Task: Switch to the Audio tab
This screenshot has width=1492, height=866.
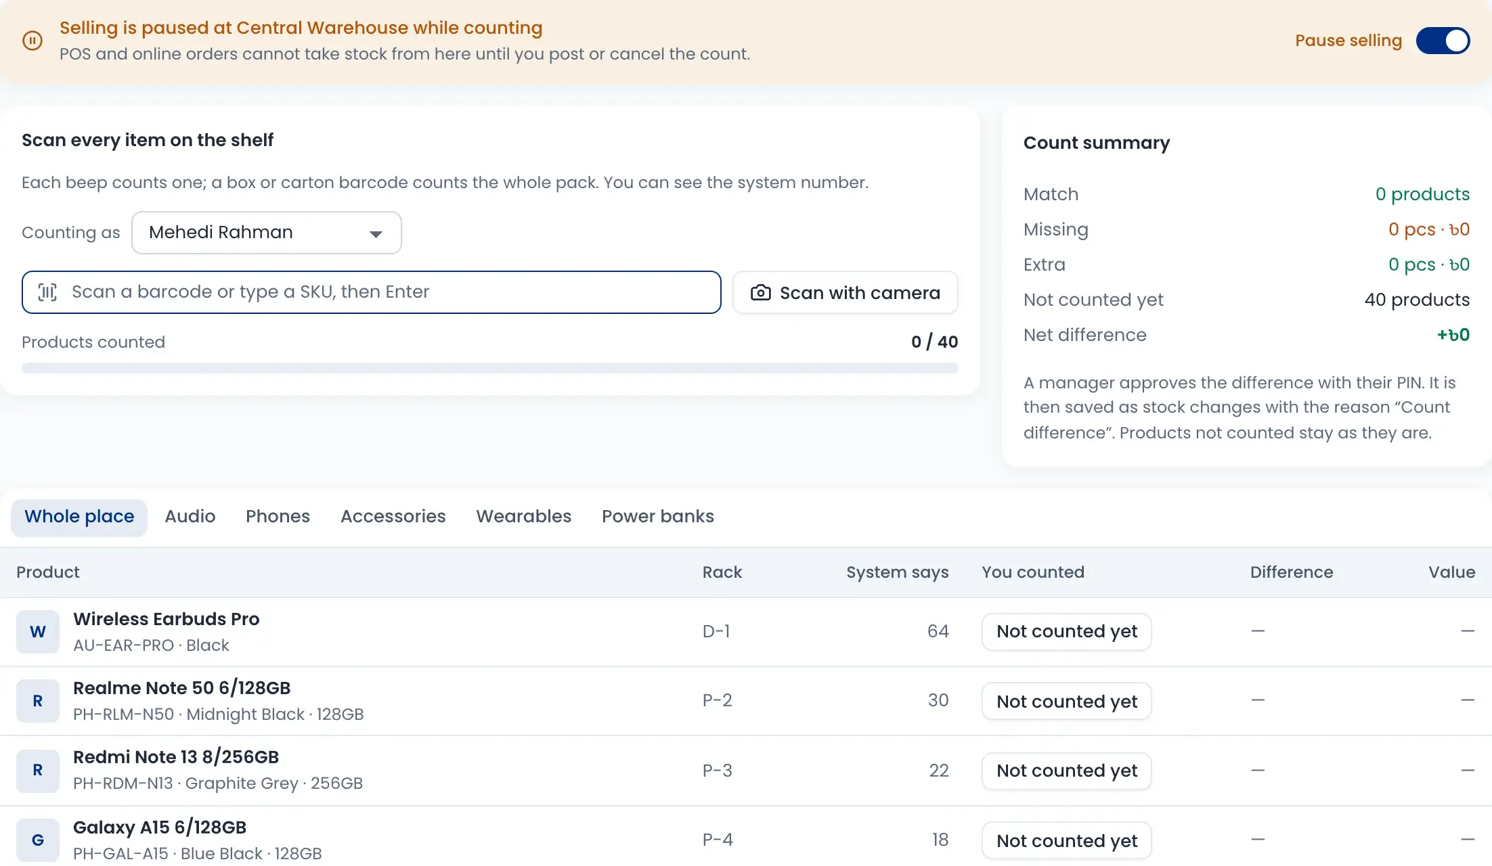Action: (x=190, y=517)
